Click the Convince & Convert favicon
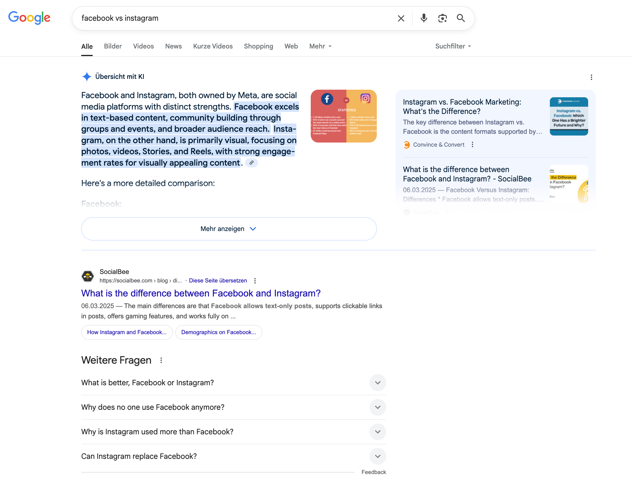 point(406,145)
